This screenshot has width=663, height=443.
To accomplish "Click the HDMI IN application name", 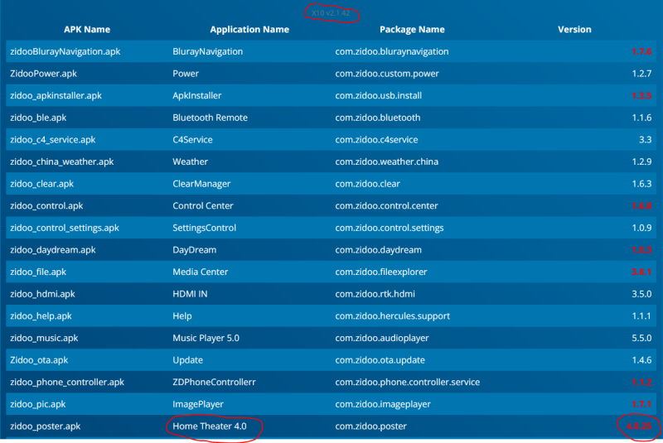I will [x=190, y=294].
